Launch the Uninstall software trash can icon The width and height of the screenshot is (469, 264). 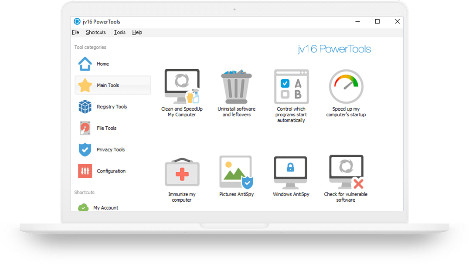pyautogui.click(x=236, y=86)
